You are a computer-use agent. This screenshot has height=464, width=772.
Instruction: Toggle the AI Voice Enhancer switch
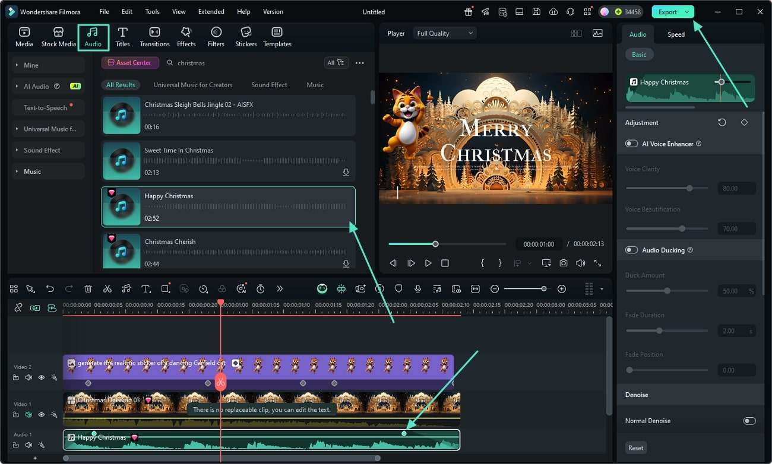pyautogui.click(x=631, y=144)
